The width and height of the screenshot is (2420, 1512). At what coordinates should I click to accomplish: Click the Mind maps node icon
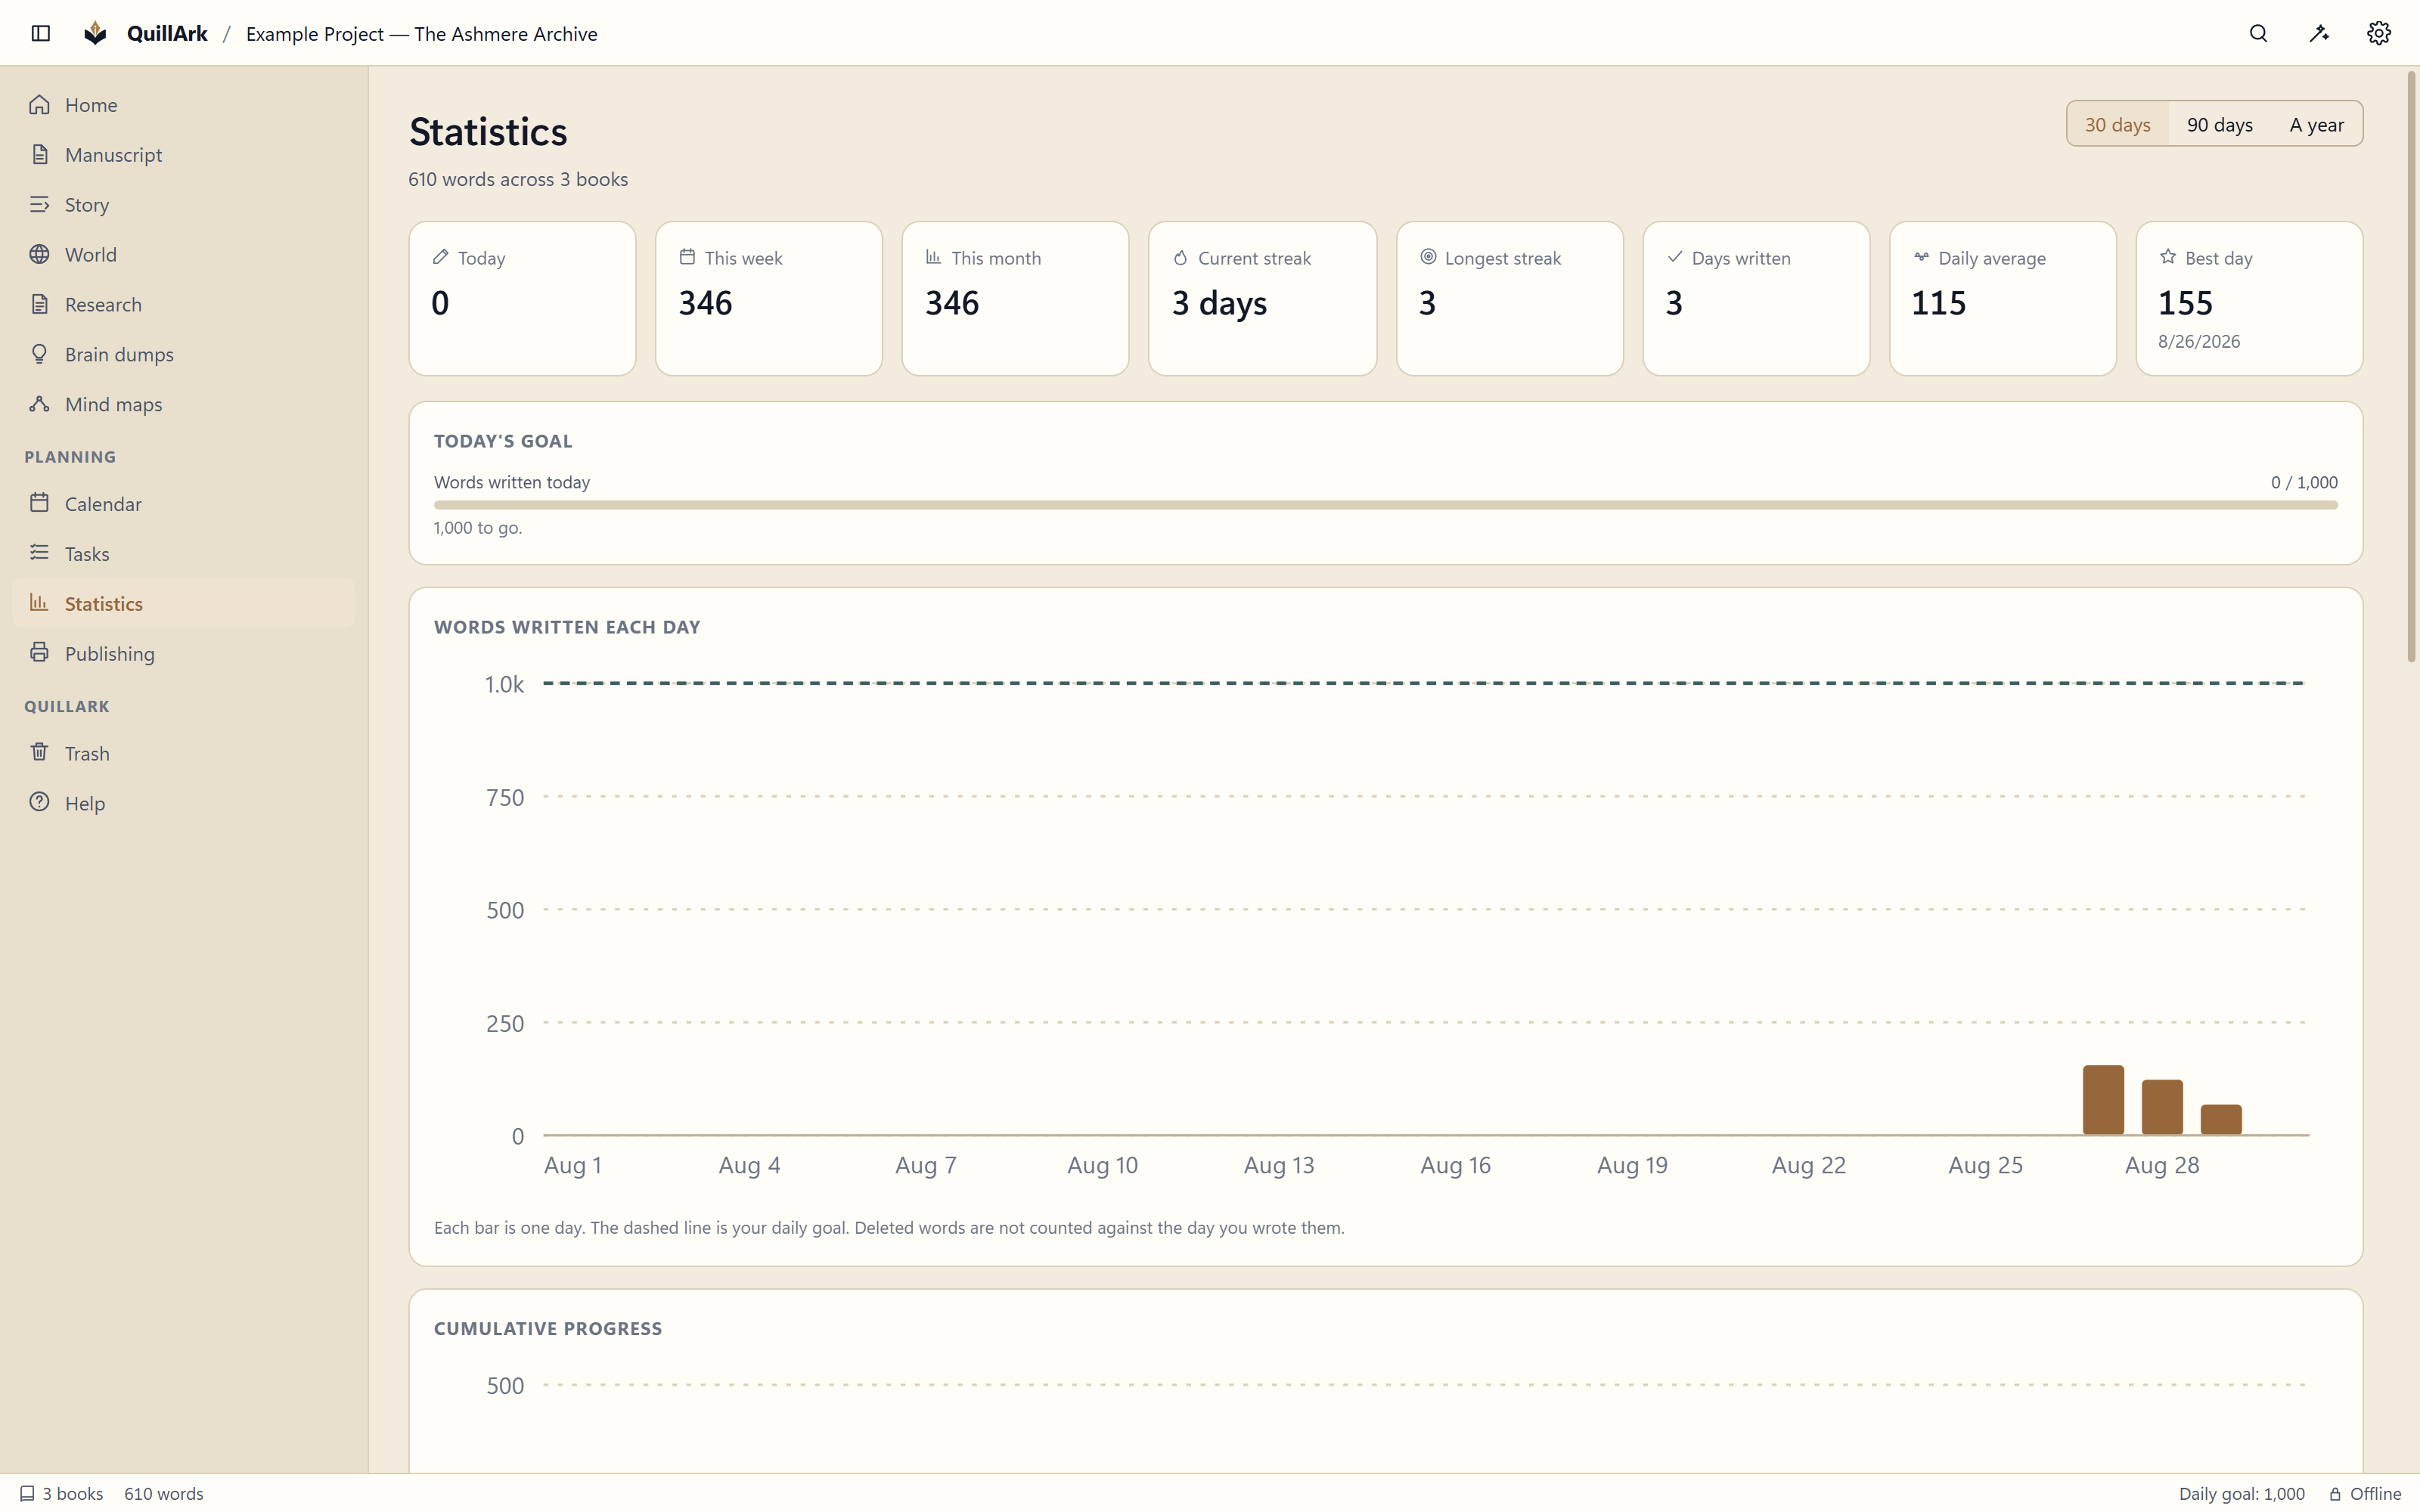[x=39, y=404]
